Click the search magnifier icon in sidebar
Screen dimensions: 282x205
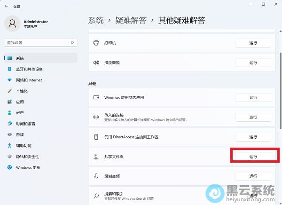(x=72, y=42)
